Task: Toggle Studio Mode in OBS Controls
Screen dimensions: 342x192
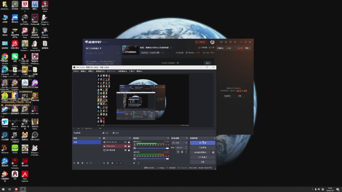Action: click(203, 157)
